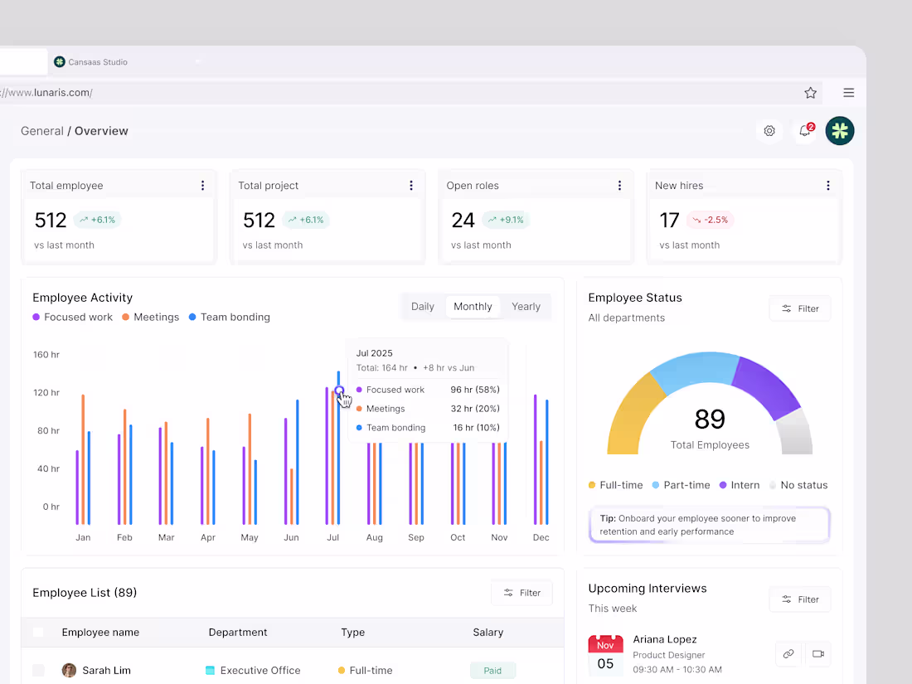Screen dimensions: 912x684
Task: Switch Employee Activity to Yearly view
Action: tap(526, 306)
